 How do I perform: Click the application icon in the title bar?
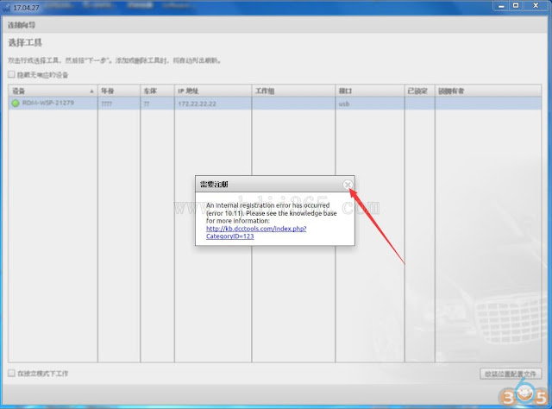click(x=6, y=8)
